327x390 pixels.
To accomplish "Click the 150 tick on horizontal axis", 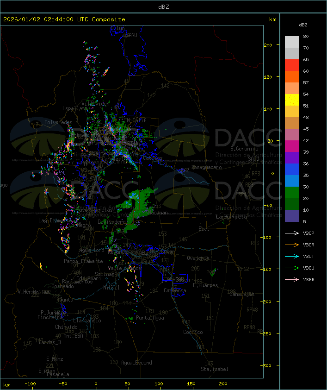I will 191,384.
